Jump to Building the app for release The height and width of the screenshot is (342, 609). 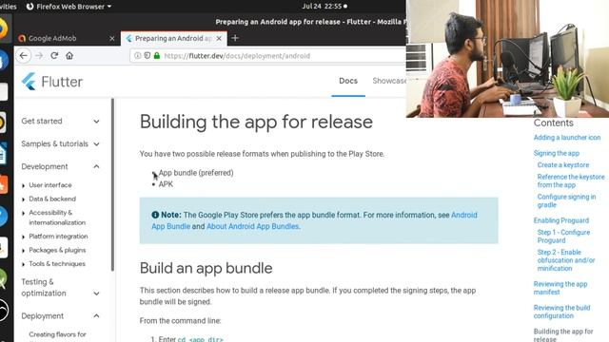pyautogui.click(x=563, y=334)
